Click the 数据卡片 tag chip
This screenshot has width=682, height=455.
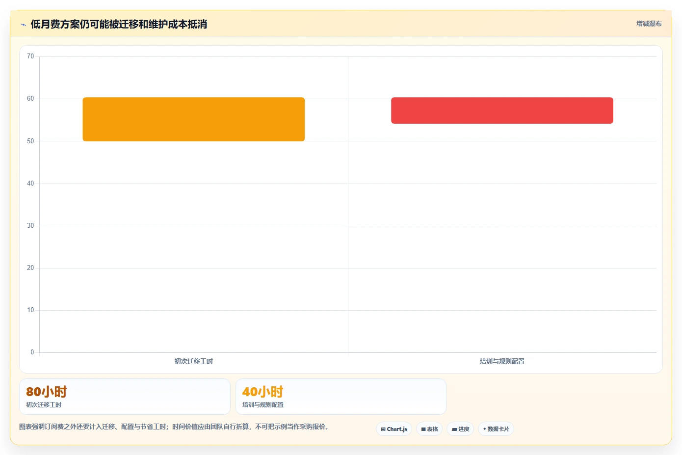coord(496,429)
